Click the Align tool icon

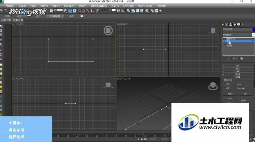[x=123, y=11]
